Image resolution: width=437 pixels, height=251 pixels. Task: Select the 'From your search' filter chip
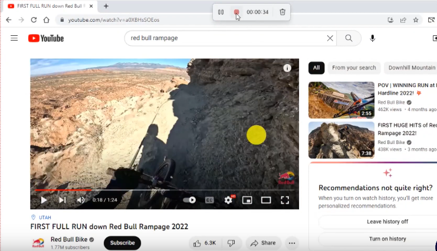(354, 68)
